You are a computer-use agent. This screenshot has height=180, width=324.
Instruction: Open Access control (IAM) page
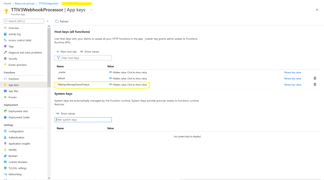tap(20, 40)
